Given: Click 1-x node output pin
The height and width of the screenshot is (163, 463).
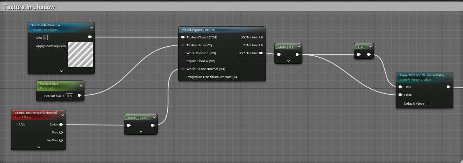Looking at the screenshot, I should coord(369,55).
